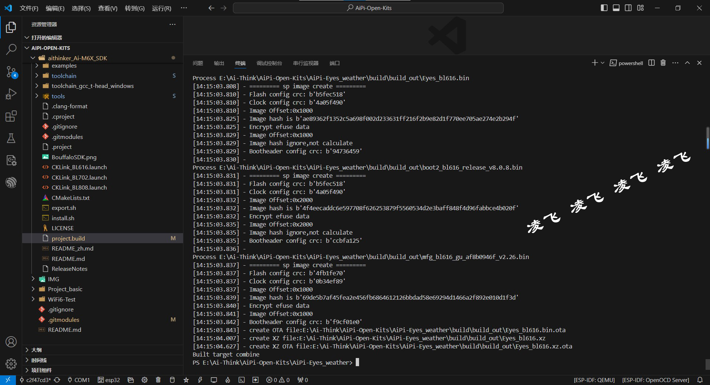The image size is (710, 385).
Task: Open the Extensions view
Action: point(11,116)
